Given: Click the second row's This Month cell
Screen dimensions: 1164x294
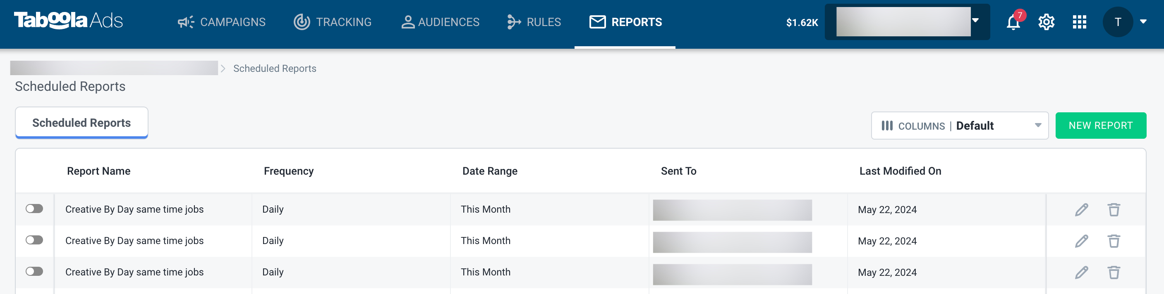Looking at the screenshot, I should point(485,241).
